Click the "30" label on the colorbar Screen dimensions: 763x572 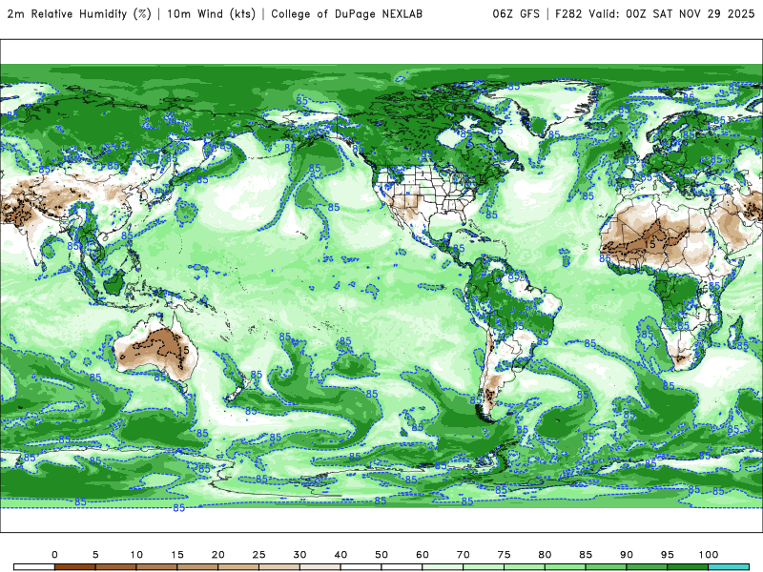(299, 555)
